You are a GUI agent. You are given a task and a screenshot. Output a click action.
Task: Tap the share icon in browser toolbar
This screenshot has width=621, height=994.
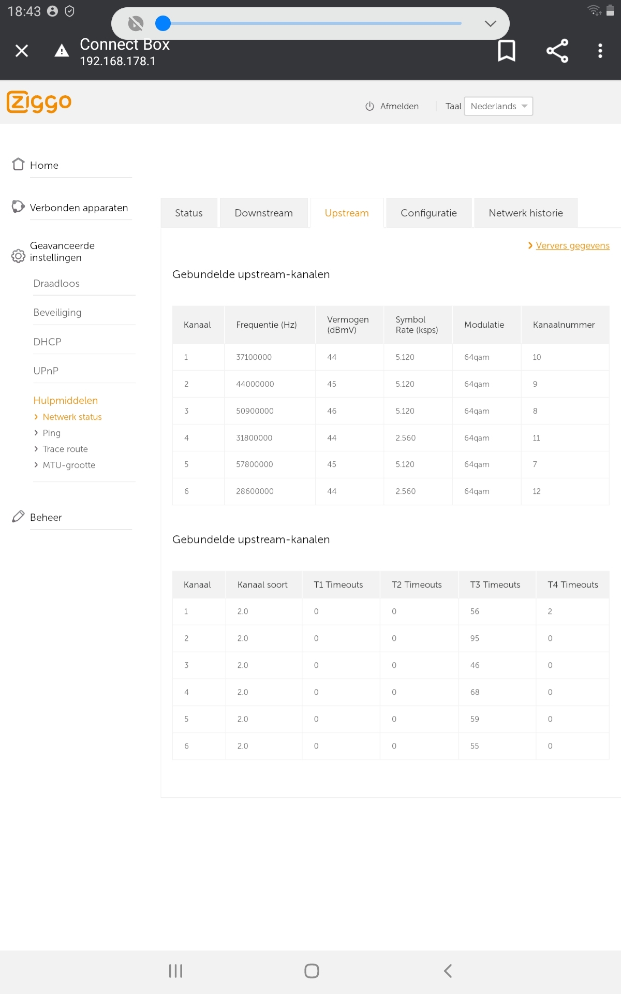tap(557, 51)
